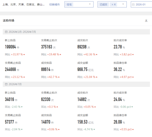Click the 法拍市场 section title

pos(9,21)
